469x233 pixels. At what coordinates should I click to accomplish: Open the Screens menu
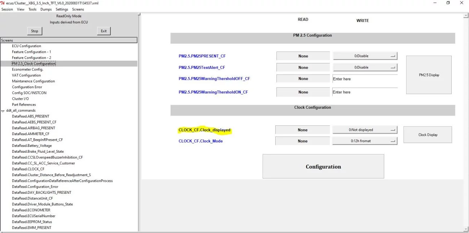78,9
